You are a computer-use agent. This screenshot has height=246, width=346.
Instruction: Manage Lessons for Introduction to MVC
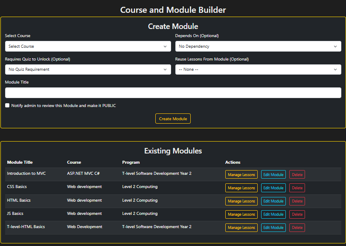coord(241,174)
